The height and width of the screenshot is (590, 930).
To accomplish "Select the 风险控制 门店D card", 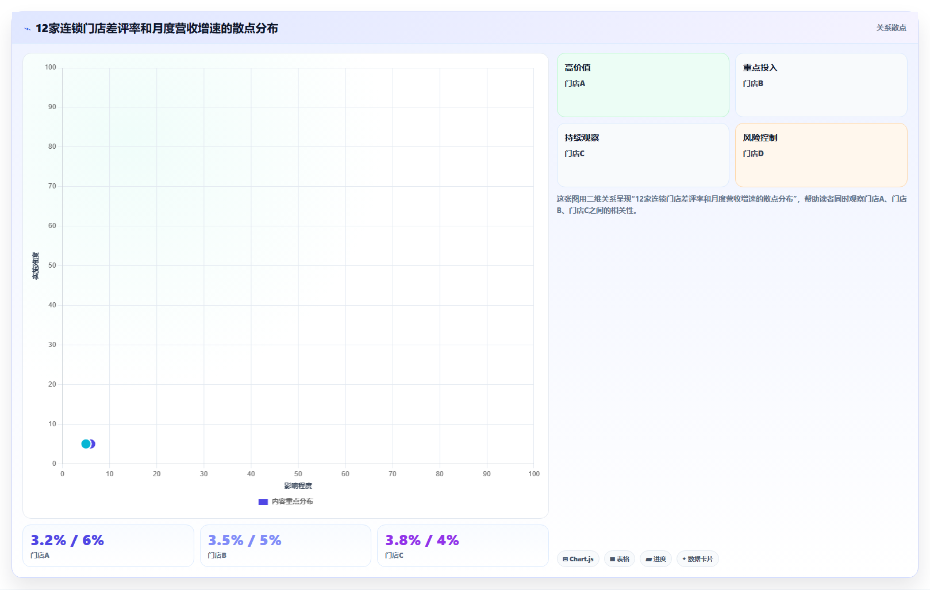I will tap(821, 155).
